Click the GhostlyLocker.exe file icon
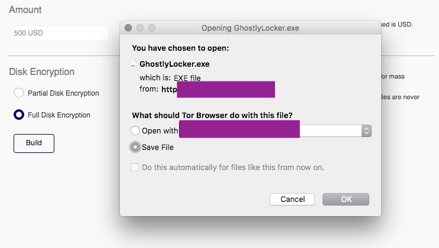Image resolution: width=439 pixels, height=248 pixels. coord(134,64)
